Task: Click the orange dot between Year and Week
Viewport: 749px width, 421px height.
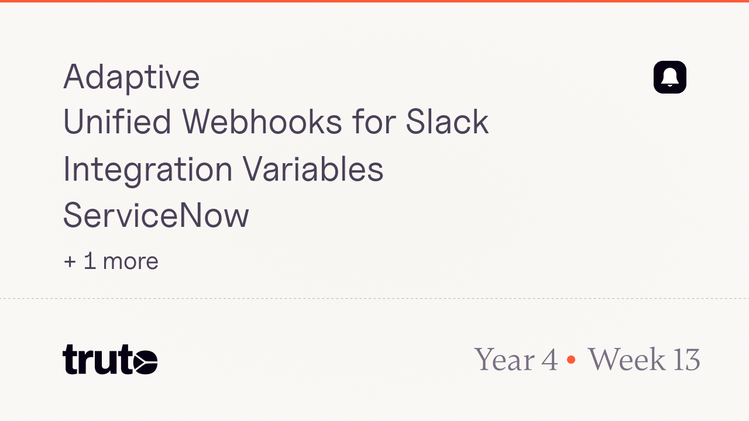Action: tap(572, 359)
